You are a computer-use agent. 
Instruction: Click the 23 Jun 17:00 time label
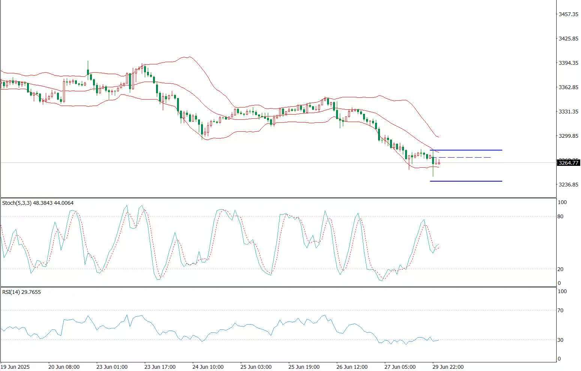point(160,367)
